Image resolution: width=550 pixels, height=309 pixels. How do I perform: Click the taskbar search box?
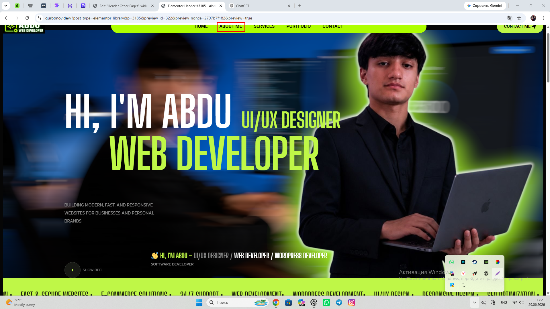coord(237,302)
